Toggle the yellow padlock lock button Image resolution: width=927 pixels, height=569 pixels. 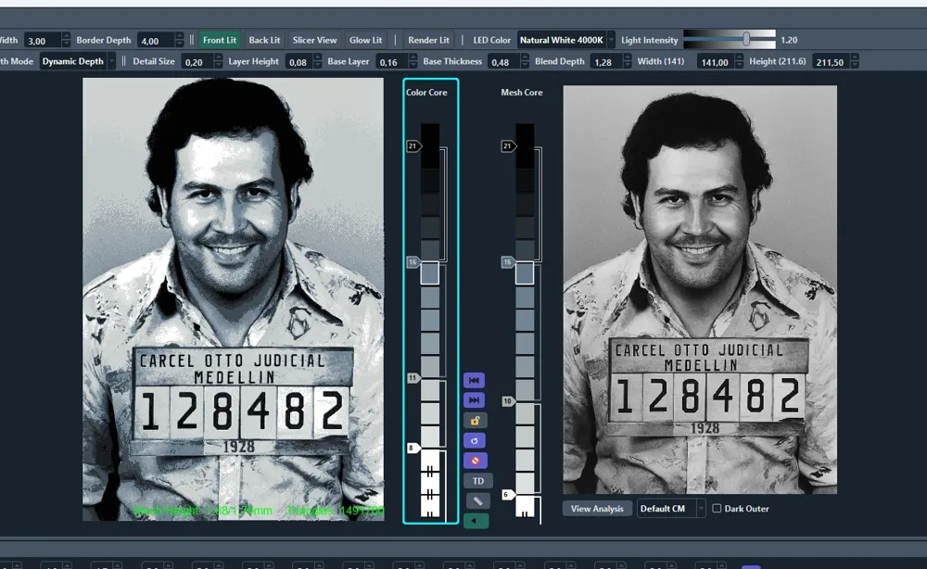pyautogui.click(x=474, y=421)
